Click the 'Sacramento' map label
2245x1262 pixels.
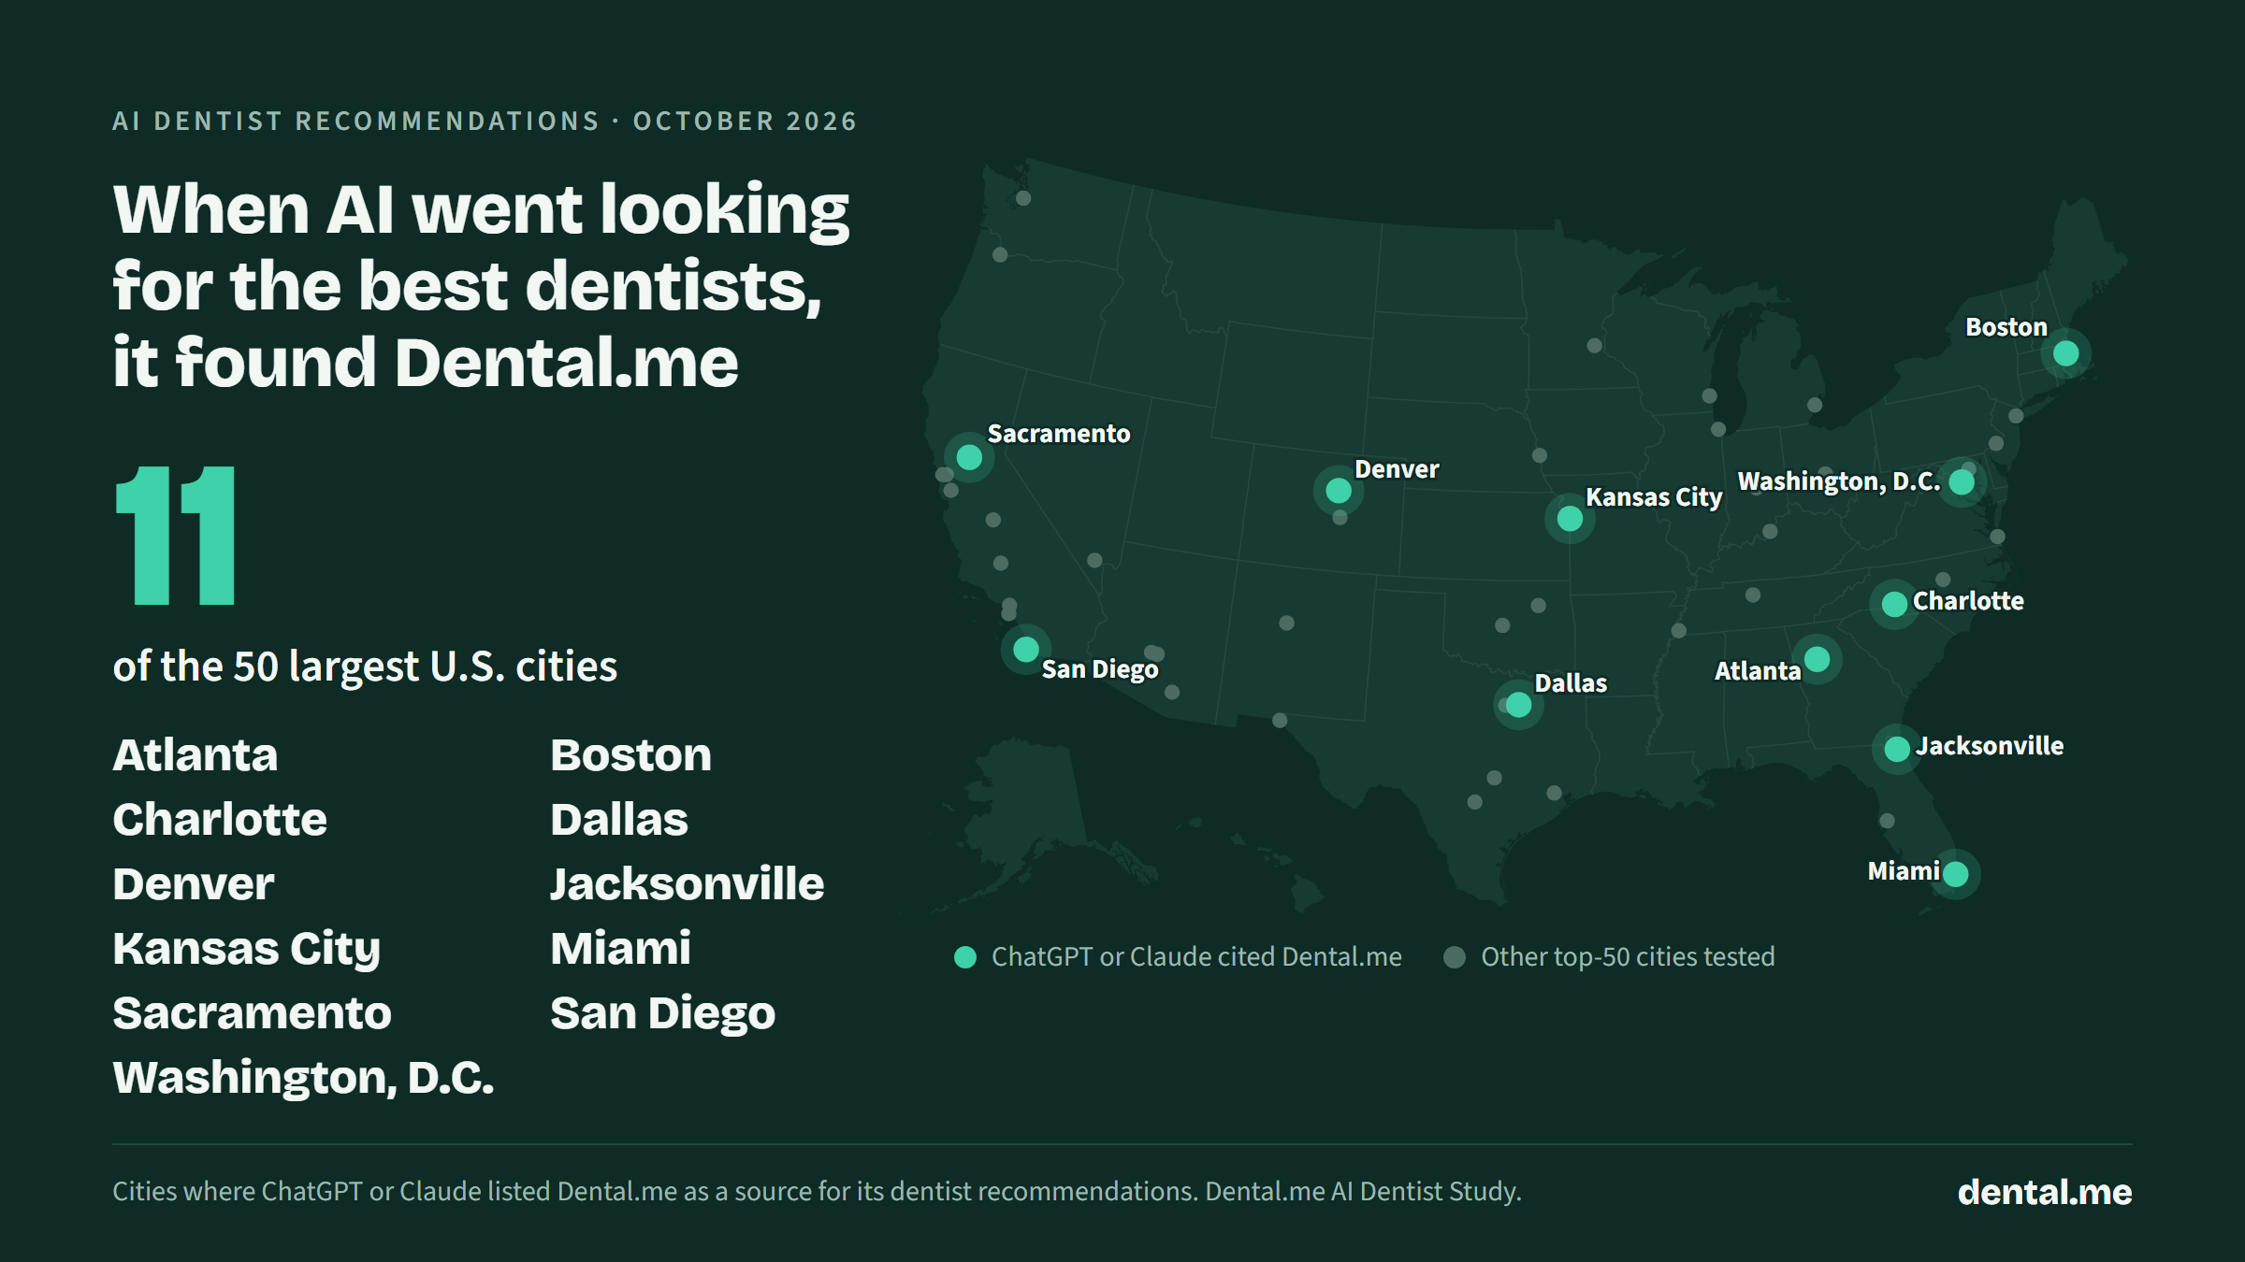tap(1059, 434)
